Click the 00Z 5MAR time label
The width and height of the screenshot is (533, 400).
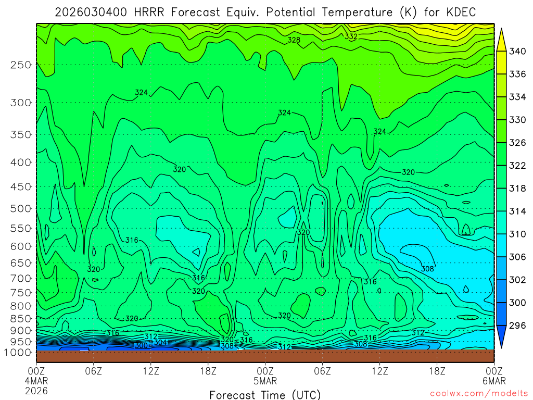coord(265,376)
